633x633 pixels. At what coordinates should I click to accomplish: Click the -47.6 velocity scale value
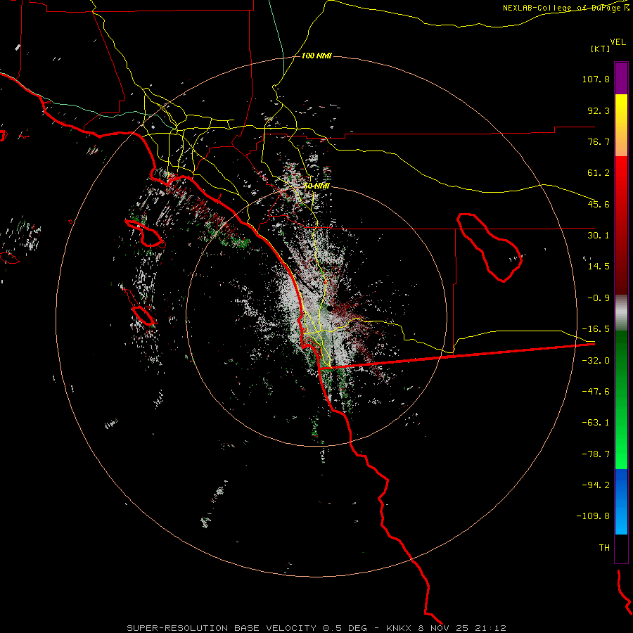click(596, 392)
